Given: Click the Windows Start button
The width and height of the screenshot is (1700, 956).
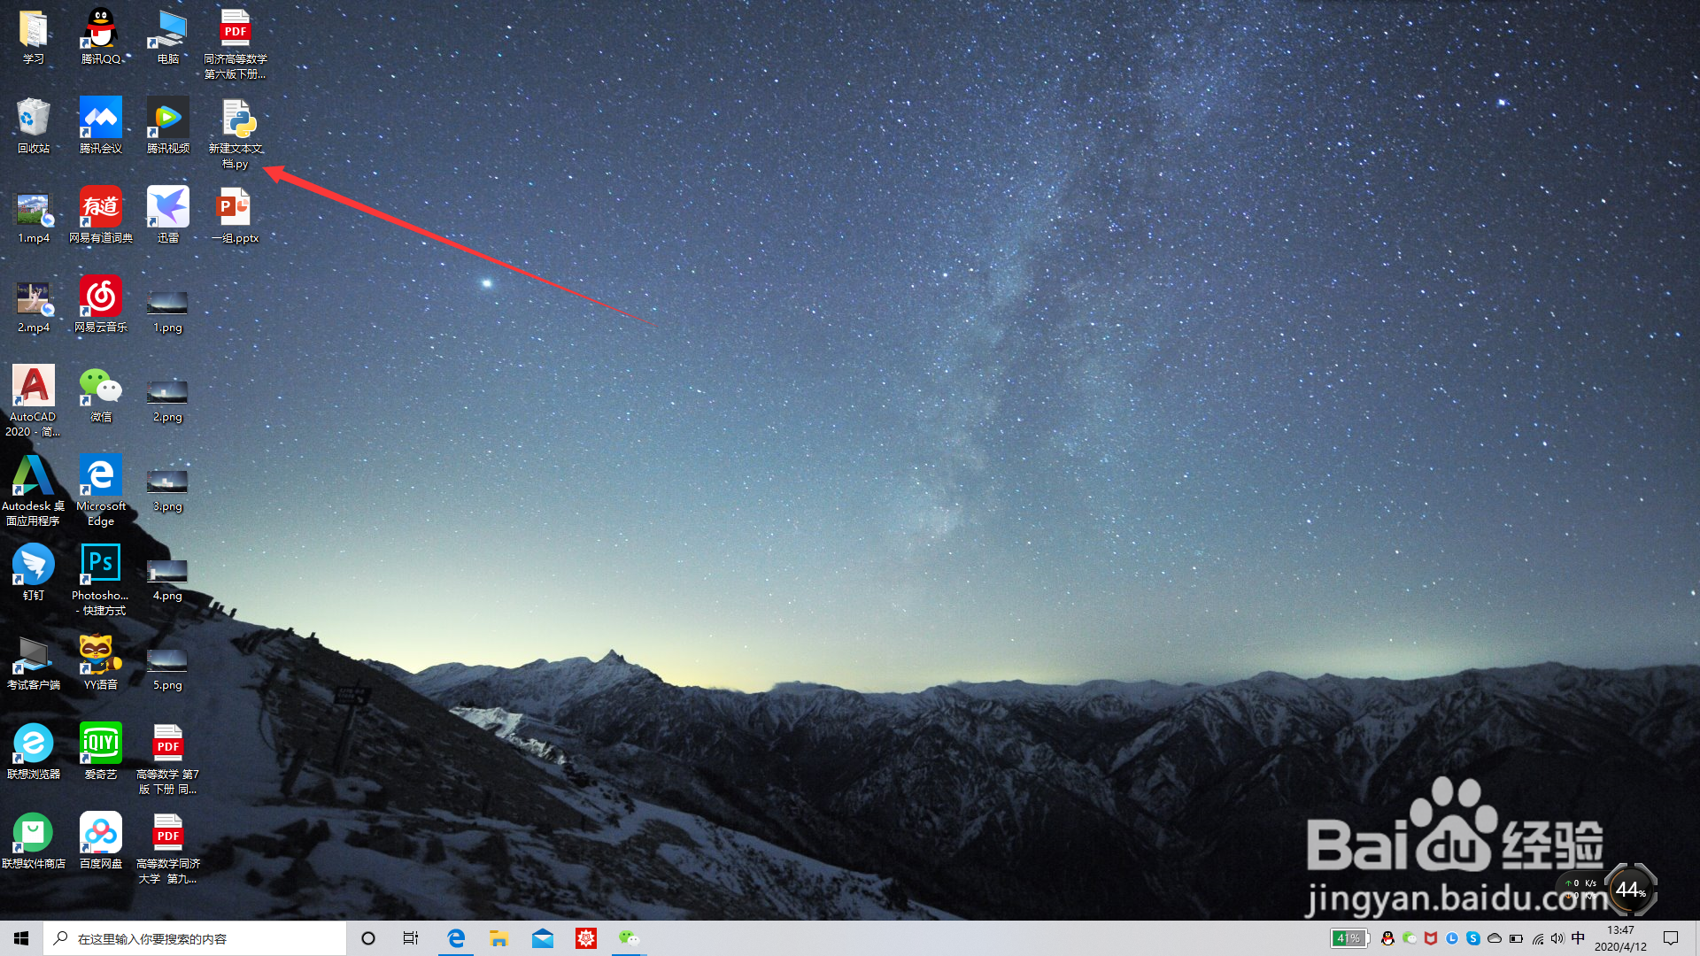Looking at the screenshot, I should (21, 938).
